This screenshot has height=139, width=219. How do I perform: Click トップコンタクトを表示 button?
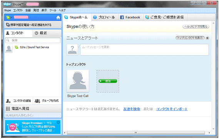click(190, 38)
